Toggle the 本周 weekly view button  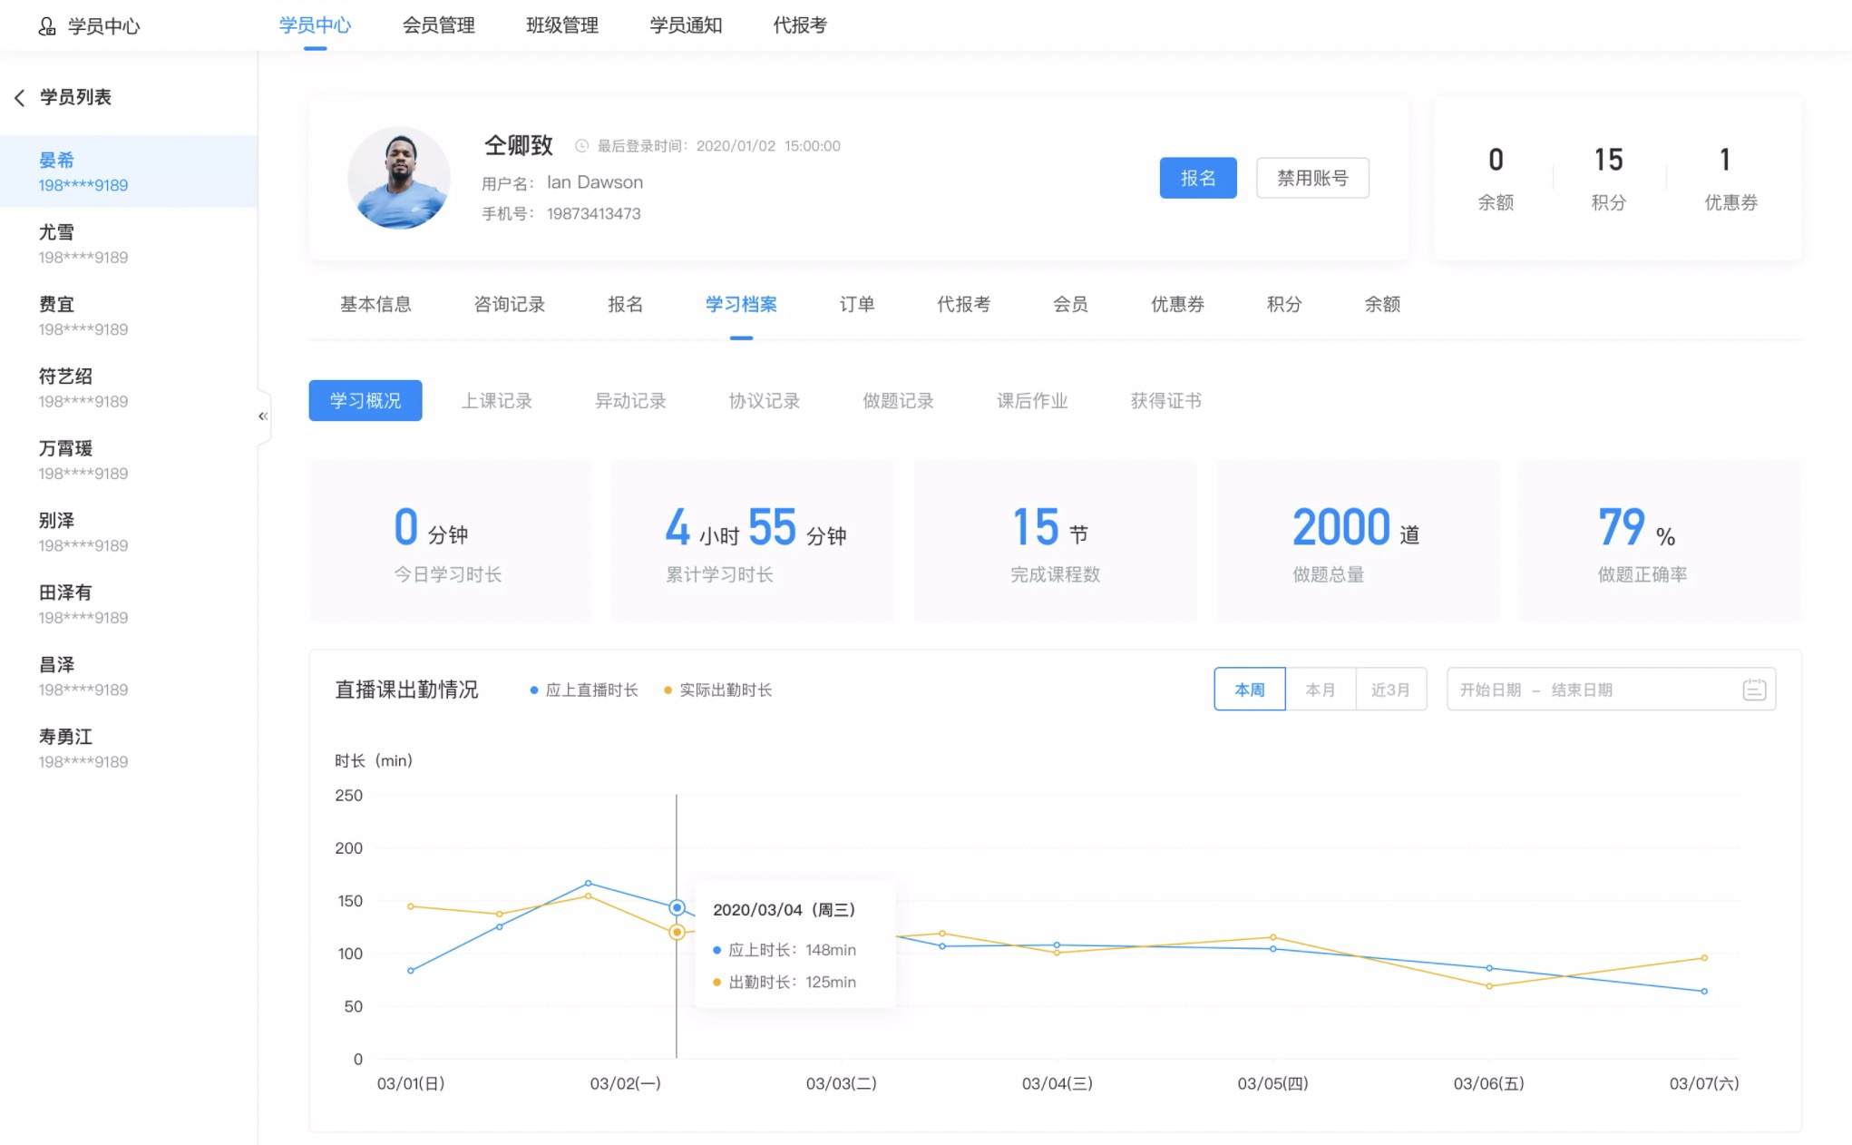(x=1247, y=690)
